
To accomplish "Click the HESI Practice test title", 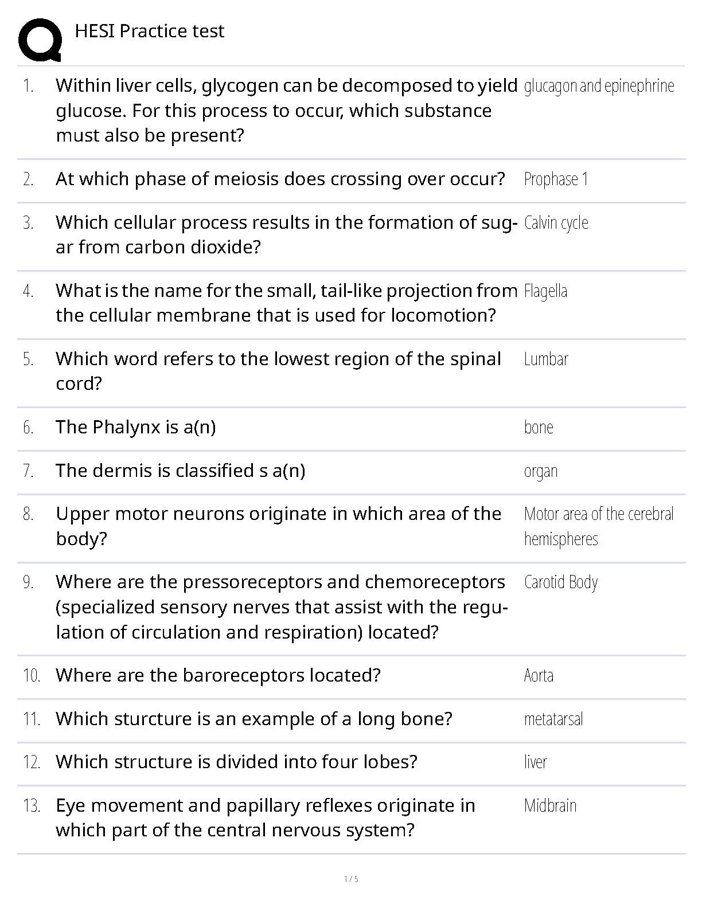I will click(149, 31).
